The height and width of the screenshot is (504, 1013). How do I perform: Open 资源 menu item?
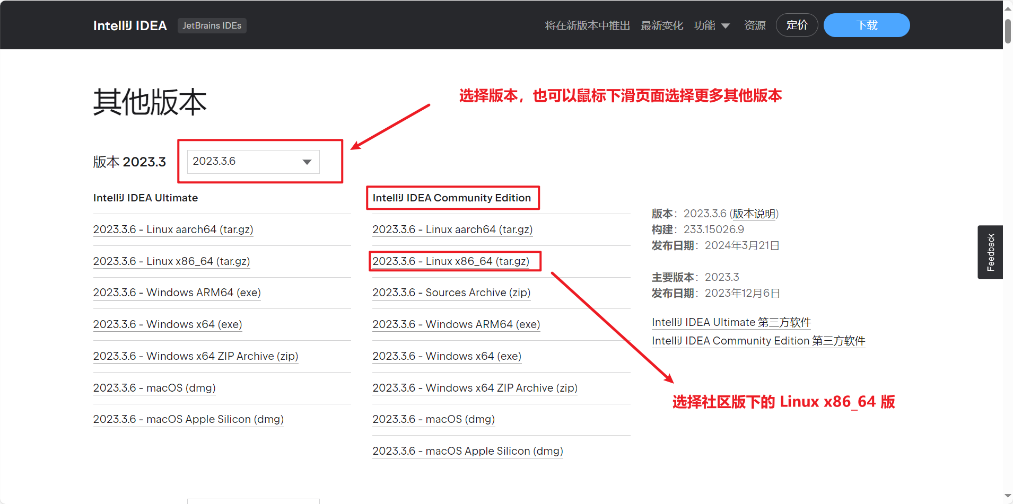[x=755, y=25]
